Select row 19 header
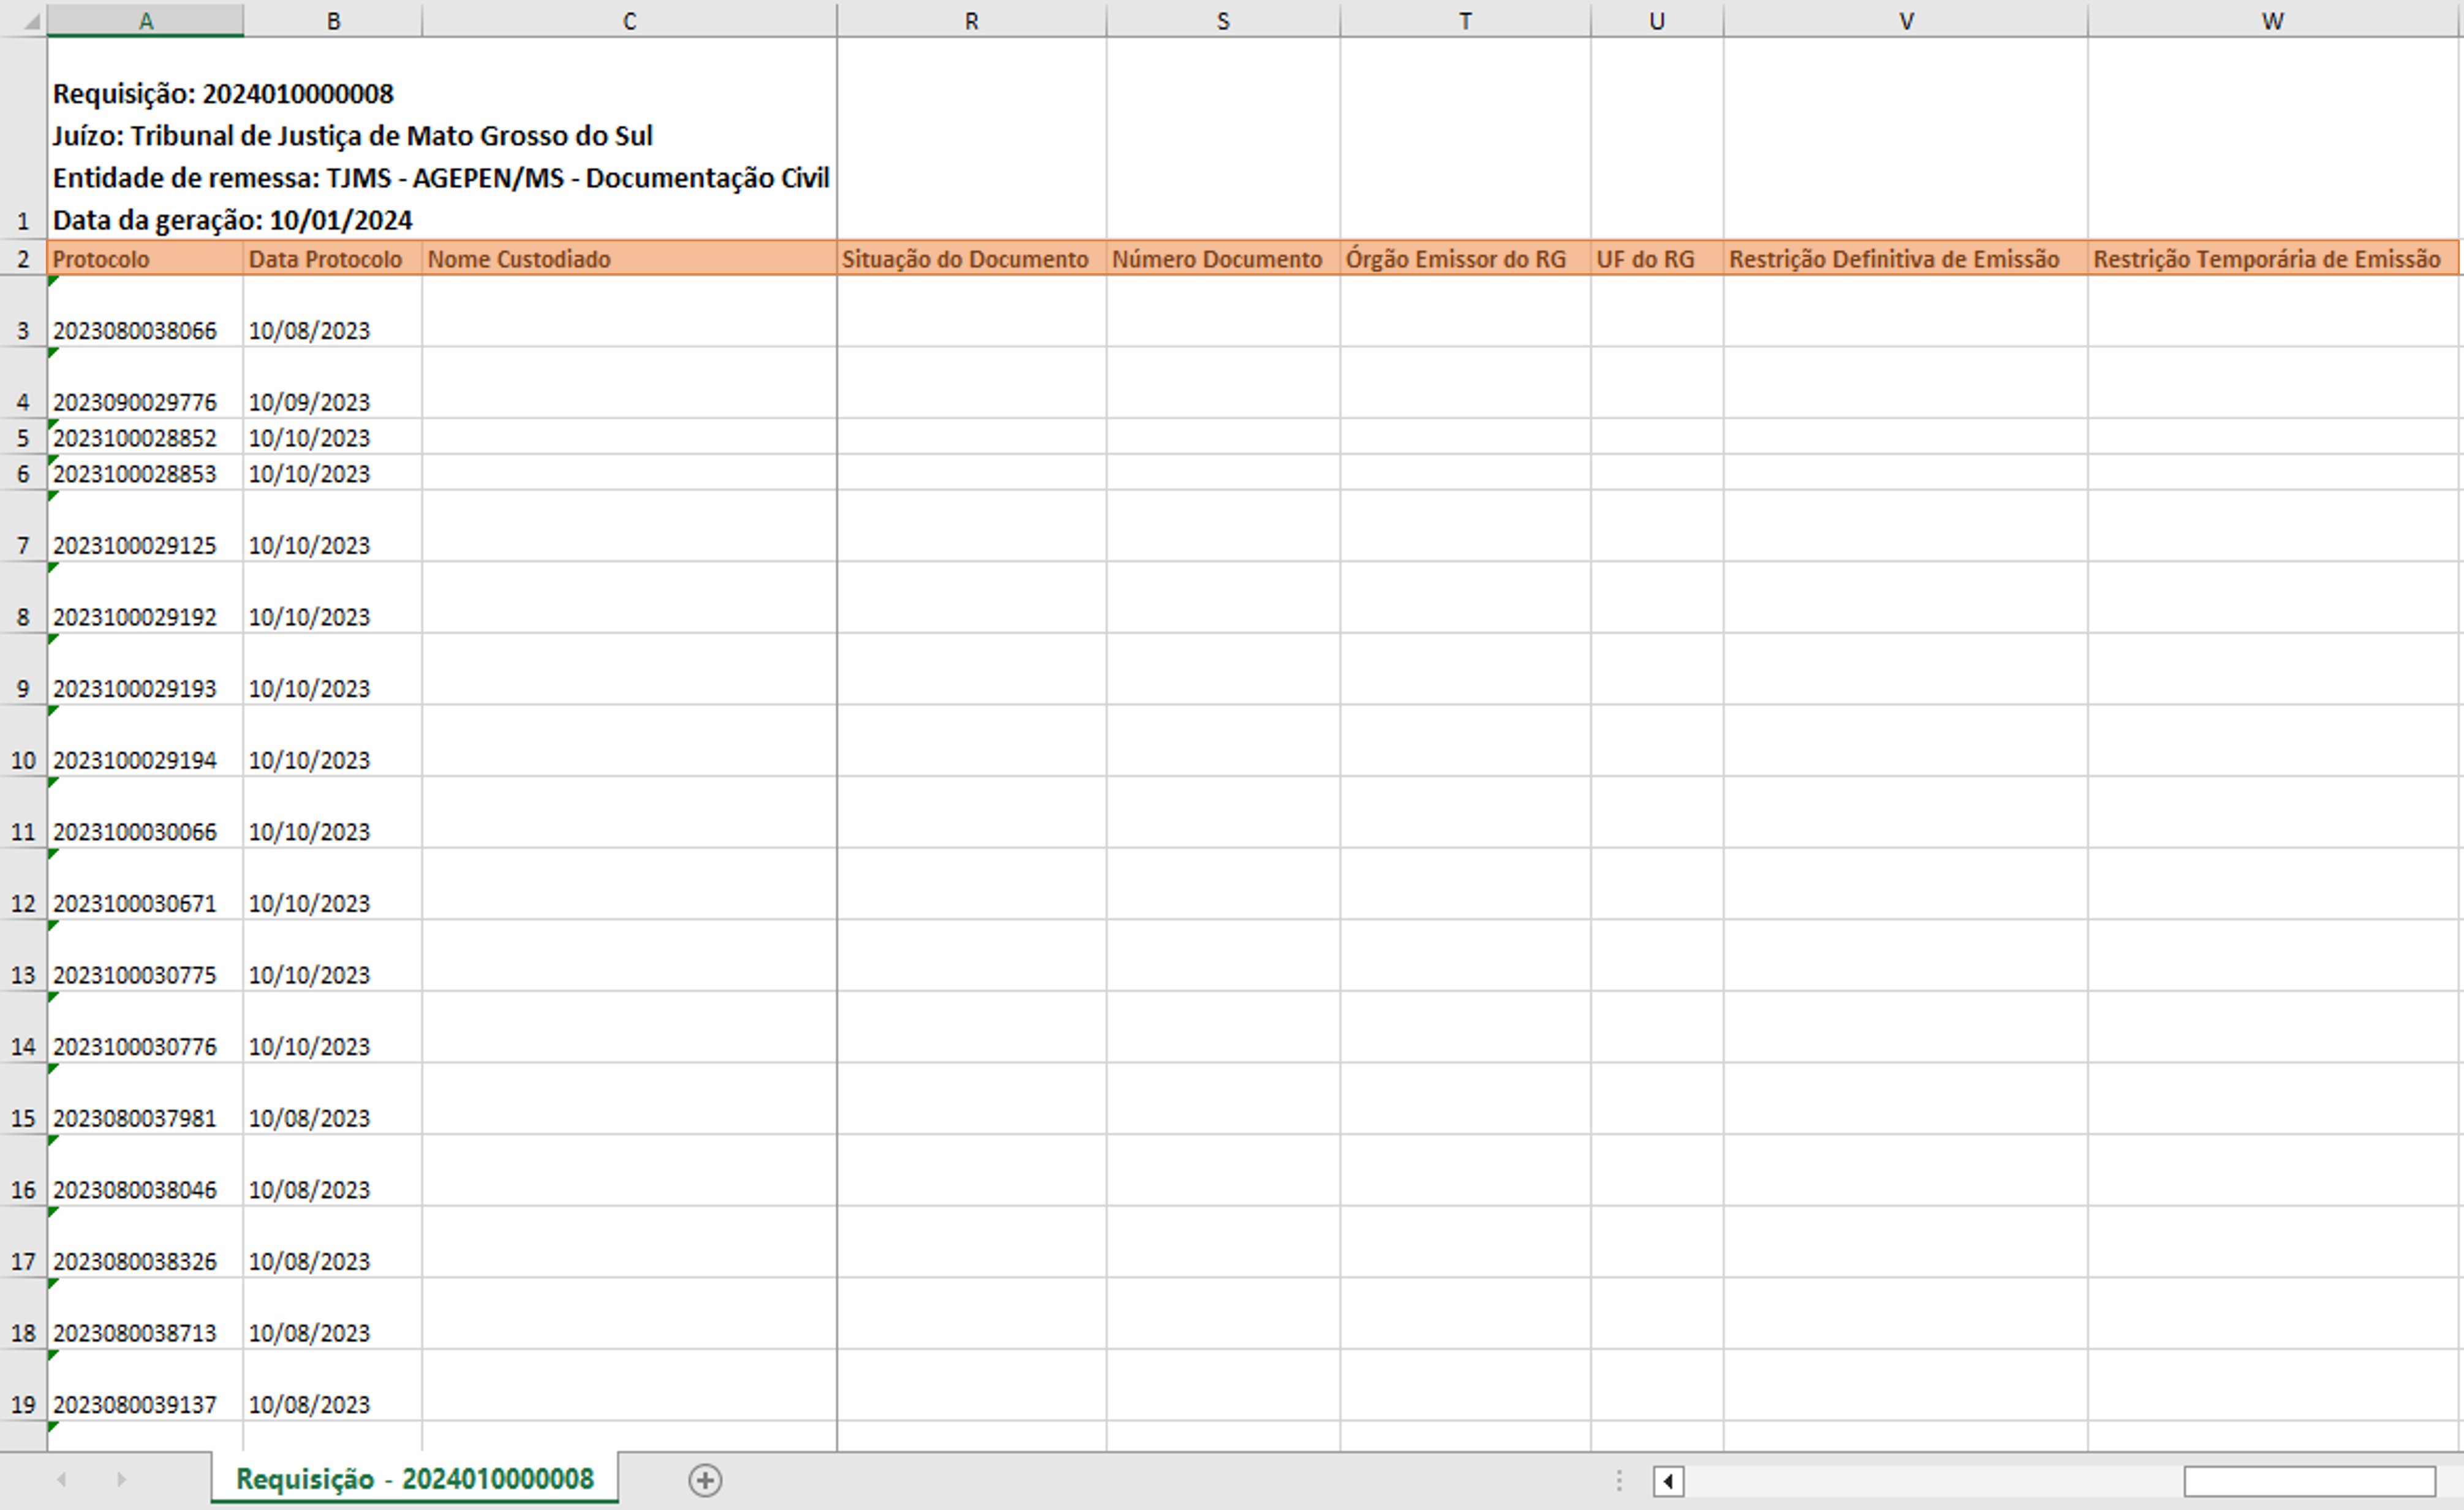 pyautogui.click(x=23, y=1386)
